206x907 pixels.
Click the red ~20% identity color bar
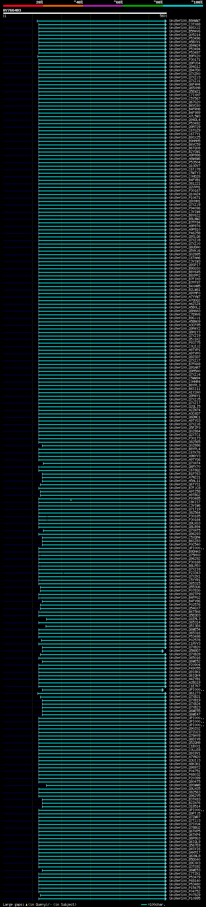click(x=23, y=6)
